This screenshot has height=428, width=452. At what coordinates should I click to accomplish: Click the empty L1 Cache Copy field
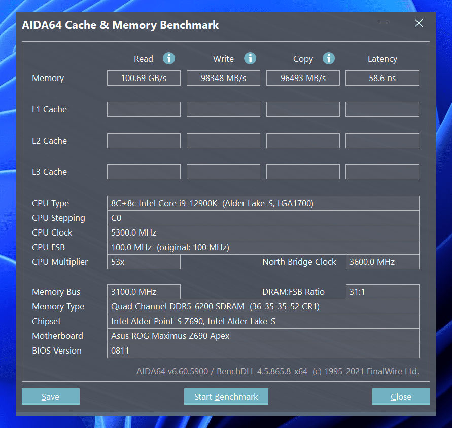coord(303,109)
